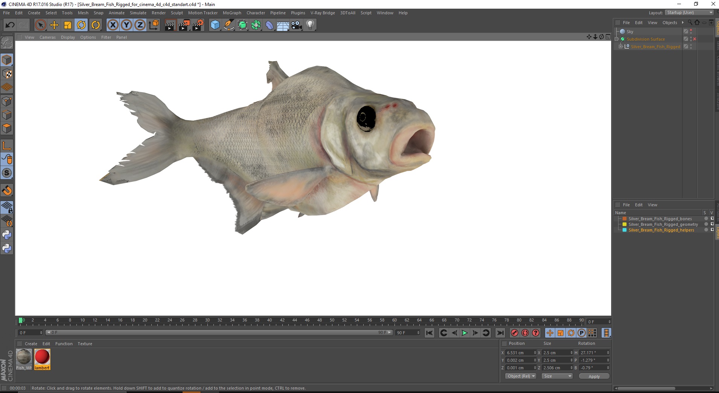719x393 pixels.
Task: Expand the Silver_Bream_Fish_Rigged object
Action: (621, 47)
